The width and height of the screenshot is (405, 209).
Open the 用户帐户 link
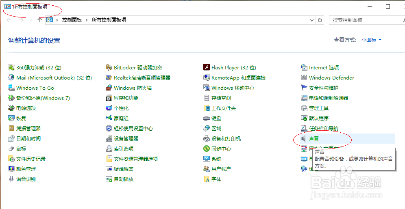click(221, 169)
